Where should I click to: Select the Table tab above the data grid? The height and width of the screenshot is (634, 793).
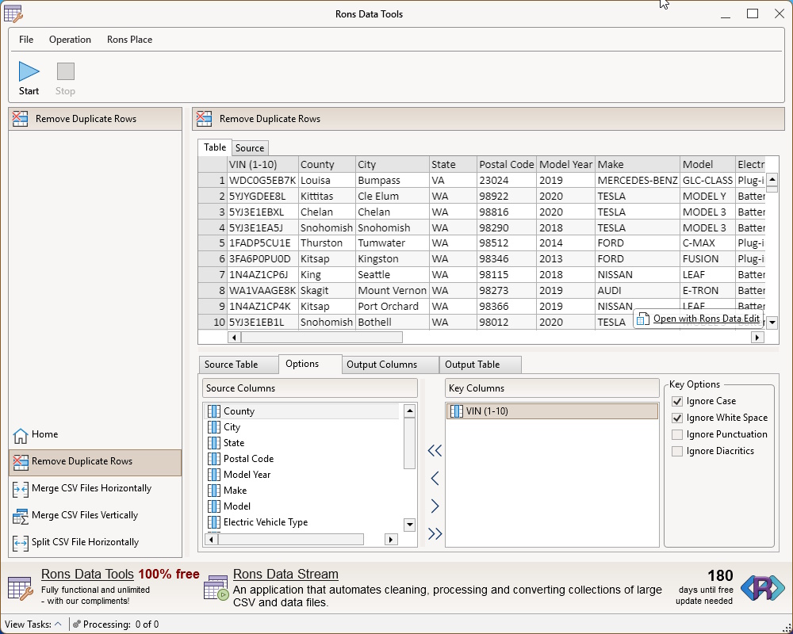215,147
